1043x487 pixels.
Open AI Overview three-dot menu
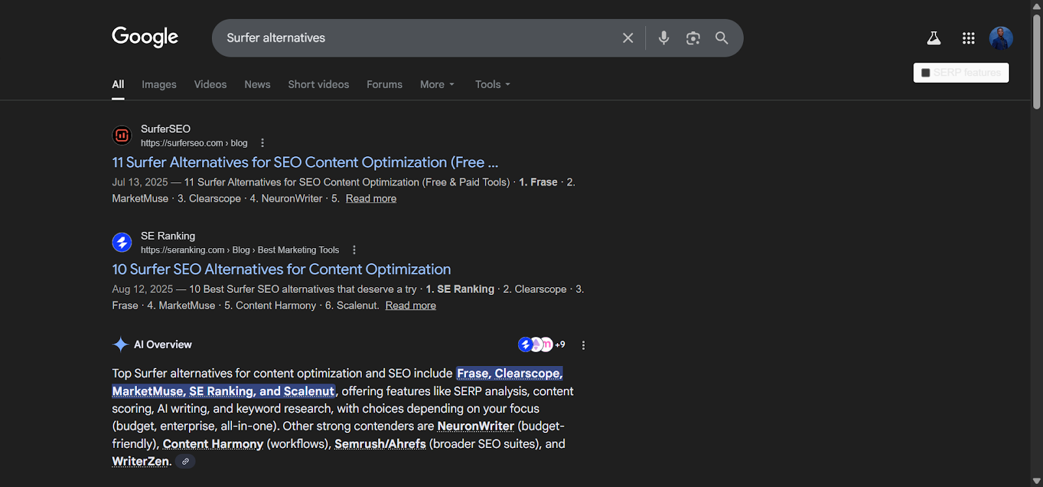pyautogui.click(x=583, y=346)
